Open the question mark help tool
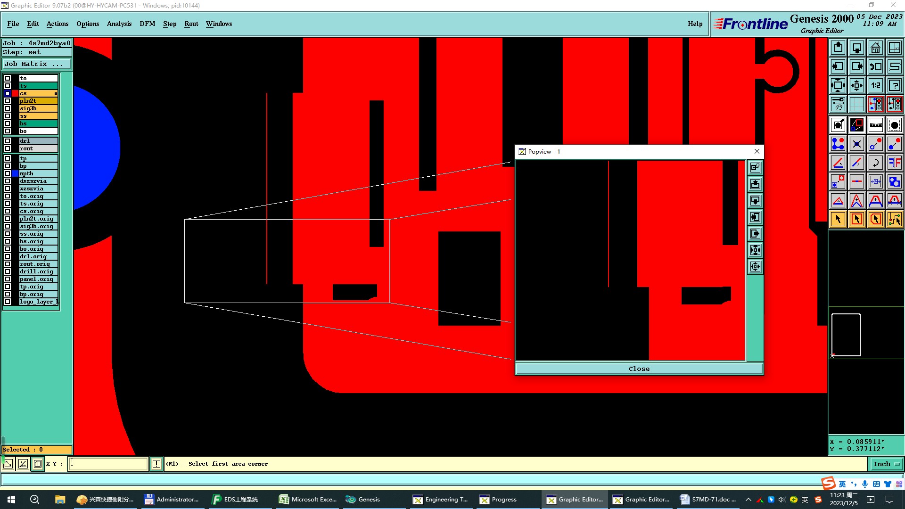Image resolution: width=905 pixels, height=509 pixels. pyautogui.click(x=894, y=85)
